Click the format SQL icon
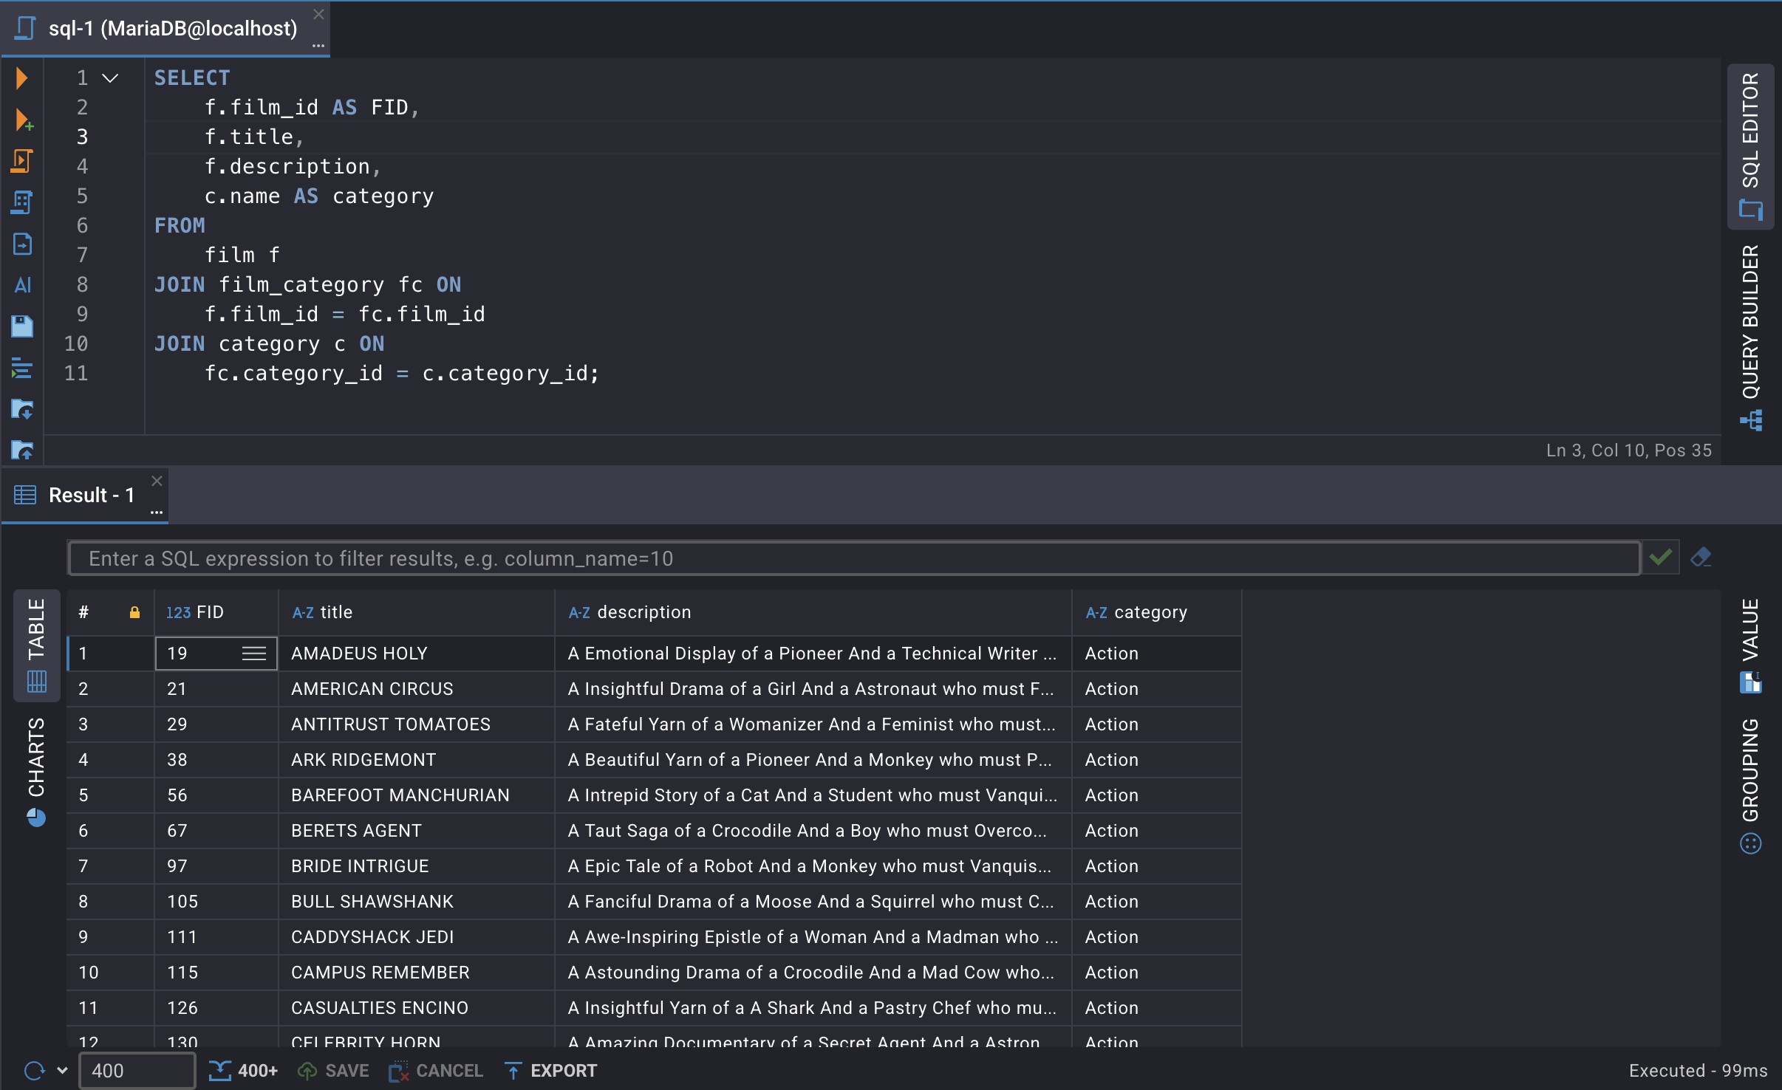 [x=22, y=368]
